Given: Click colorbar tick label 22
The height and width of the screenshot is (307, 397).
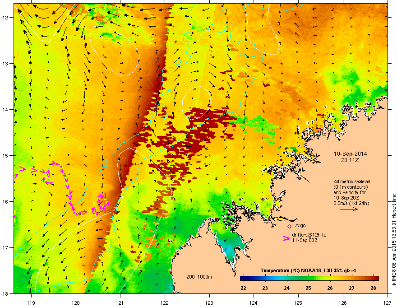Looking at the screenshot, I should (243, 288).
